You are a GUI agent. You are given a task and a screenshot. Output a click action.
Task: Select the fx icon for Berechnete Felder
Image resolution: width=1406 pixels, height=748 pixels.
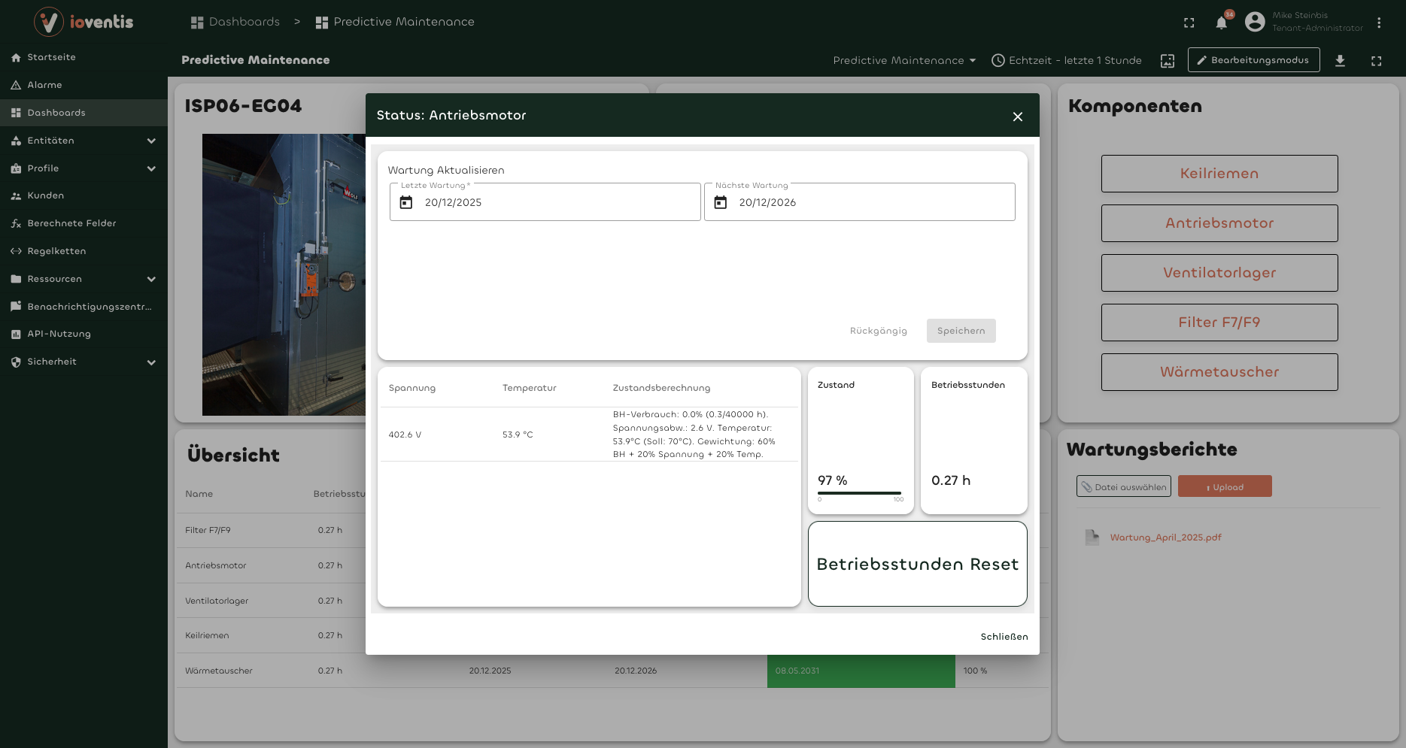[x=16, y=223]
